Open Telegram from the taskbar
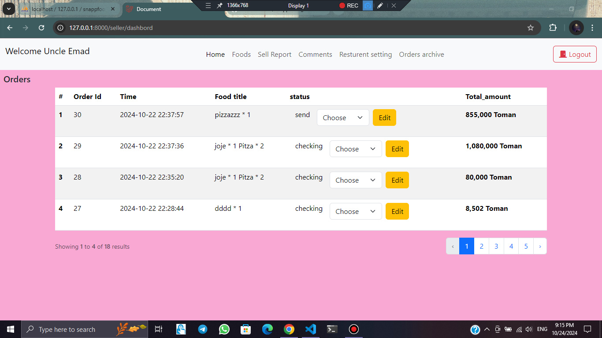The height and width of the screenshot is (338, 602). (203, 329)
